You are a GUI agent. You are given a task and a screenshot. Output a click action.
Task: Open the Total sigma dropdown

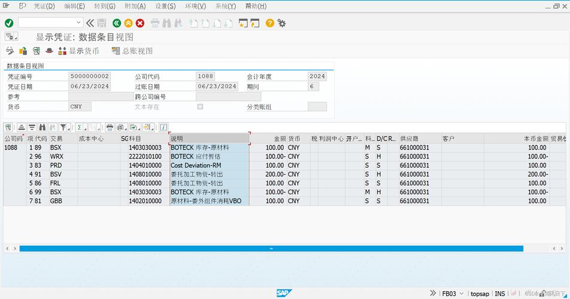(81, 127)
